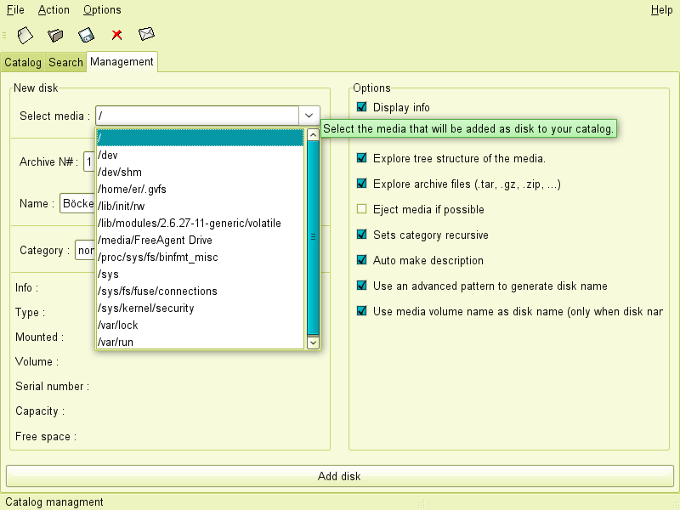
Task: Choose /sys/fs/fuse/connections entry
Action: pyautogui.click(x=201, y=291)
